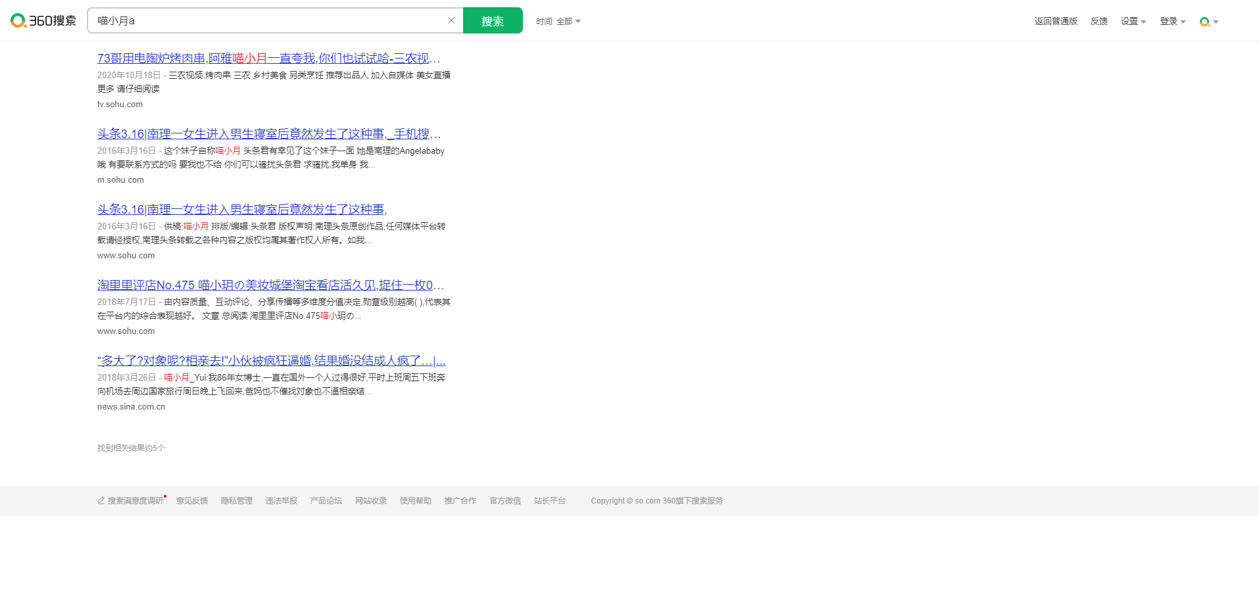The height and width of the screenshot is (610, 1259).
Task: Open 搜索满意度调研 footer link
Action: tap(135, 501)
